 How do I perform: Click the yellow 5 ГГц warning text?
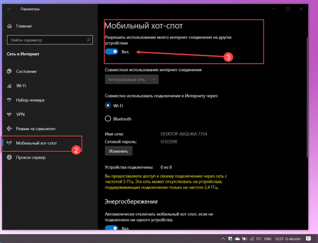pos(166,182)
